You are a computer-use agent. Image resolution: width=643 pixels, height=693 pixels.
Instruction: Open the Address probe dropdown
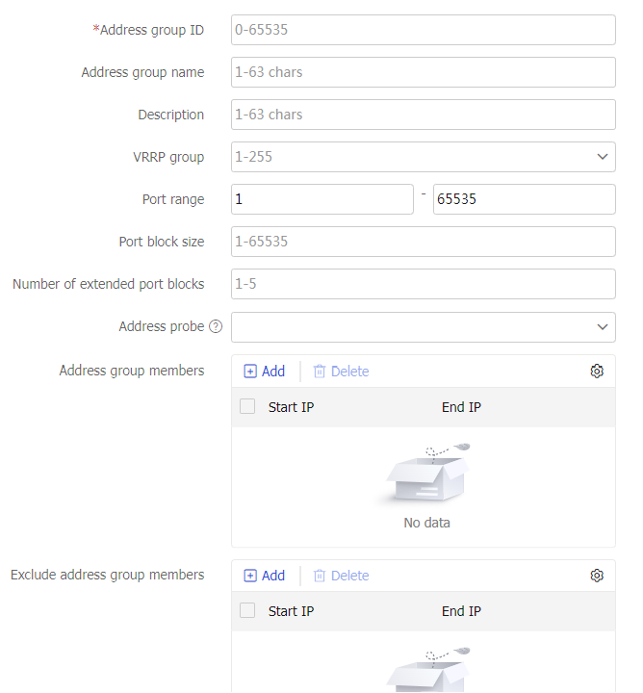point(423,327)
